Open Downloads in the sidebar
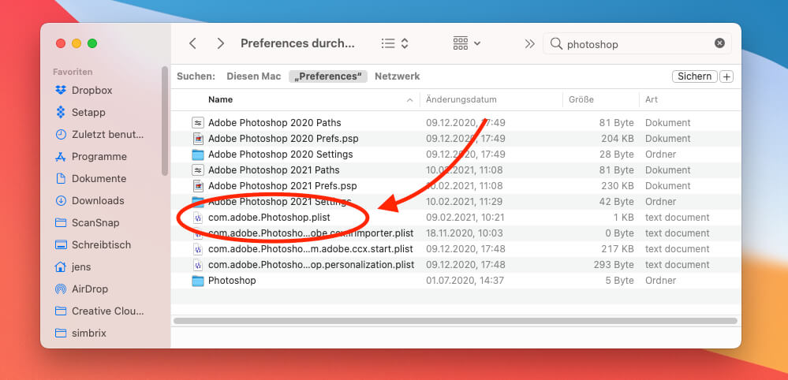788x380 pixels. pos(89,201)
